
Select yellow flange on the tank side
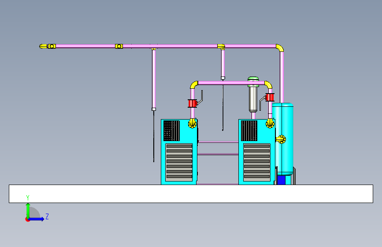coord(281,139)
